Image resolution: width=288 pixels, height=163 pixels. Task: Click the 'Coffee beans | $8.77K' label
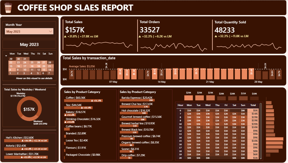pyautogui.click(x=79, y=126)
